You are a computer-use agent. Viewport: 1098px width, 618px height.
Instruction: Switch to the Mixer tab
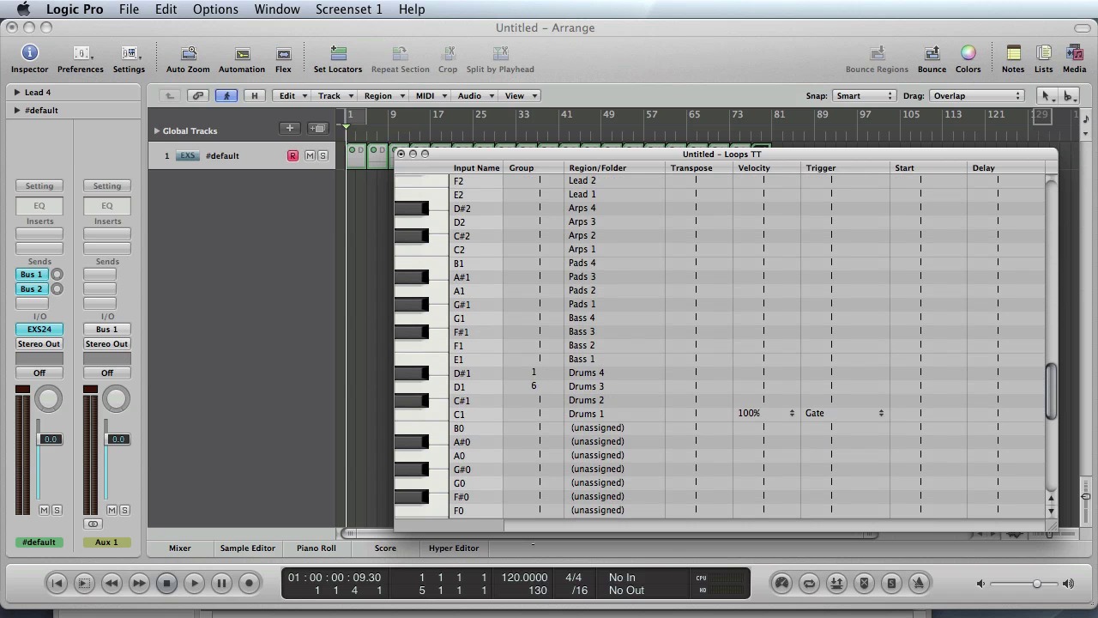pos(180,548)
